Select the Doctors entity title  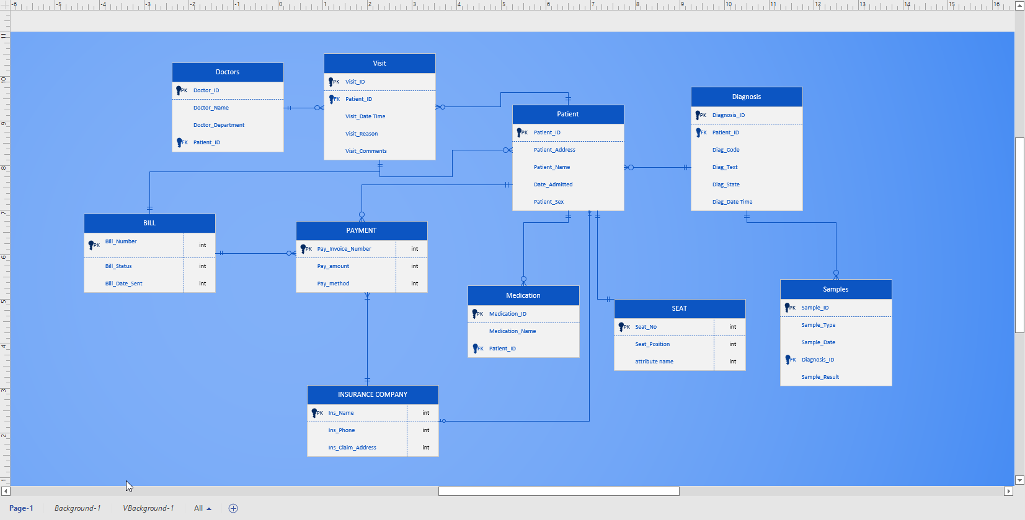click(228, 72)
